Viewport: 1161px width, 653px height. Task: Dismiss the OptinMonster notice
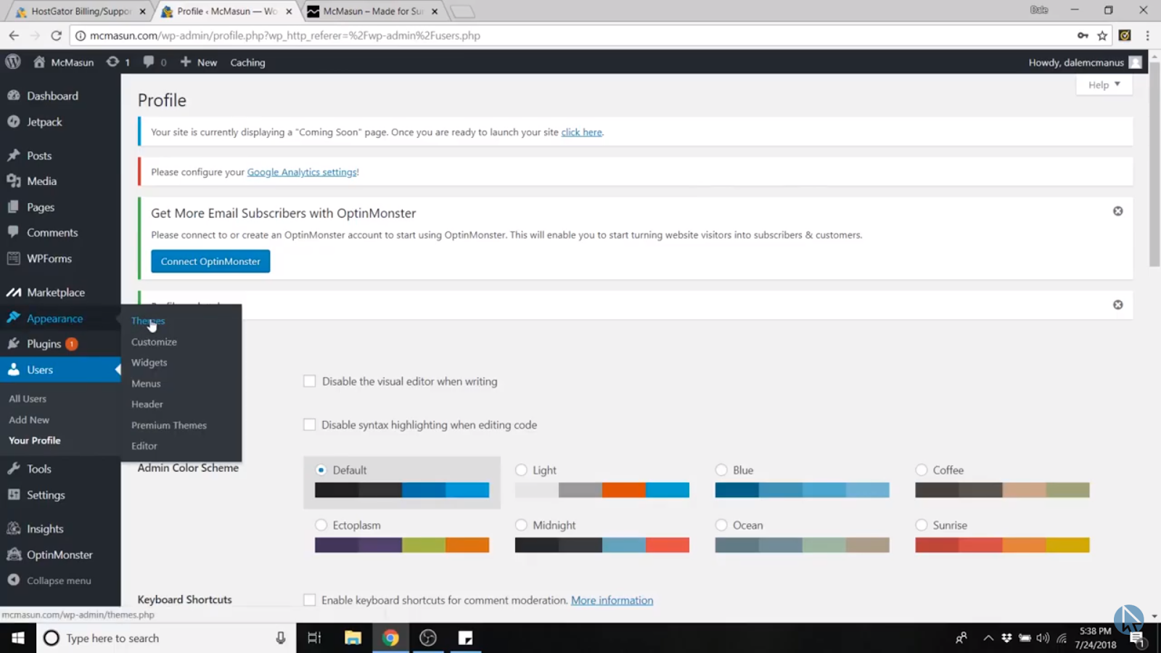(1118, 211)
